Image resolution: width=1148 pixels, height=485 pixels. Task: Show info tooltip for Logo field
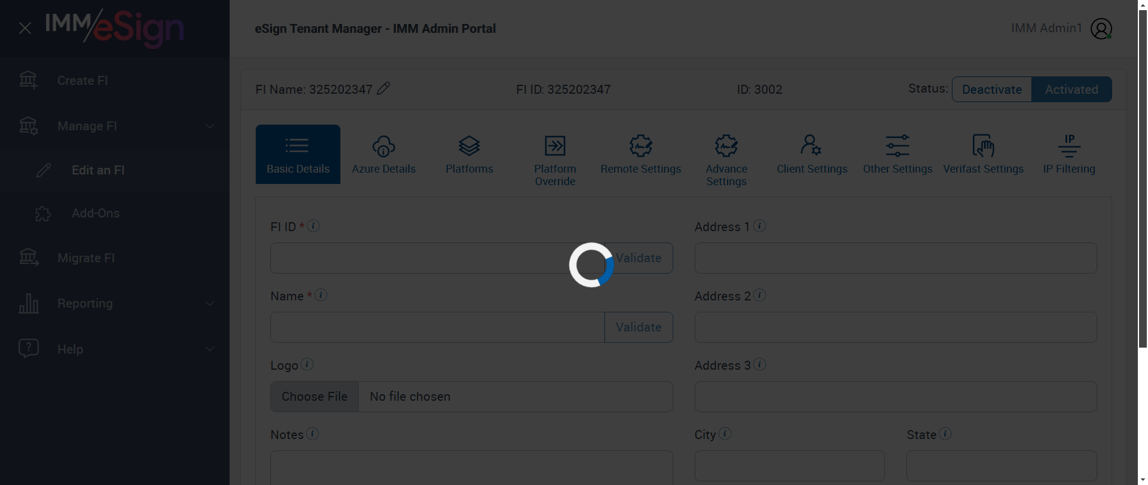307,364
